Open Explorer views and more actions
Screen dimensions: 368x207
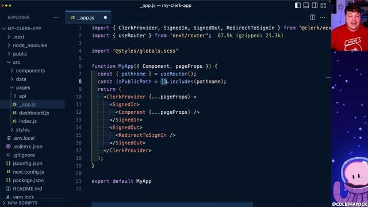click(56, 17)
